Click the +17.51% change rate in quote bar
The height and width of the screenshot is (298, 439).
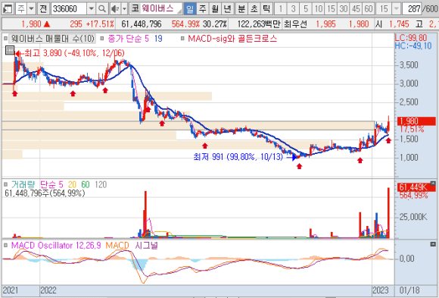coord(100,24)
